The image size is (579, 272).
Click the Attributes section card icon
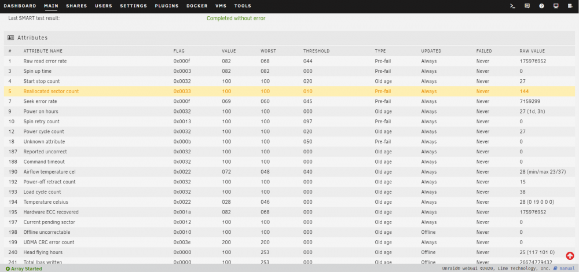pos(10,38)
